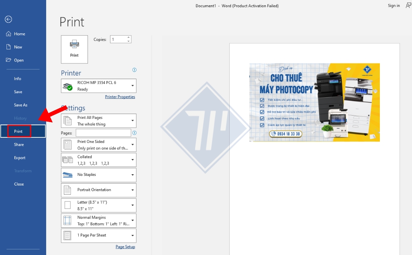Click the No Staples stapler icon
This screenshot has width=412, height=255.
[x=67, y=175]
